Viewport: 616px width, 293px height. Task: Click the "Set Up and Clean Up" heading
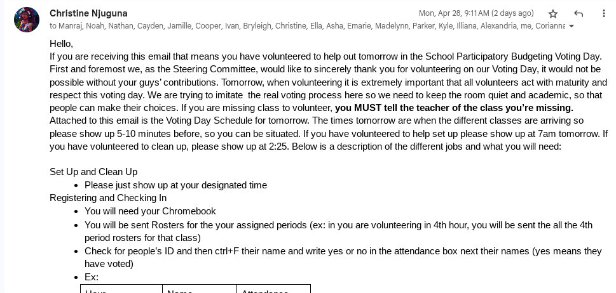pyautogui.click(x=93, y=172)
